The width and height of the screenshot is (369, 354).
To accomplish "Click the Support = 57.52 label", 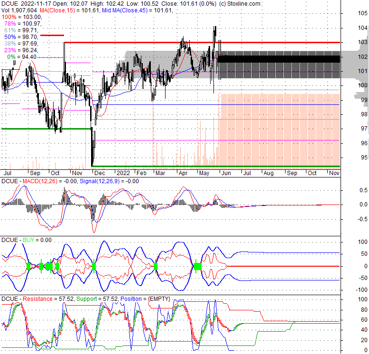I will point(97,299).
